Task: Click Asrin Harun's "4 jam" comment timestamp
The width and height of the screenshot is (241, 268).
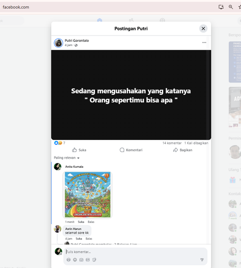Action: (x=69, y=239)
